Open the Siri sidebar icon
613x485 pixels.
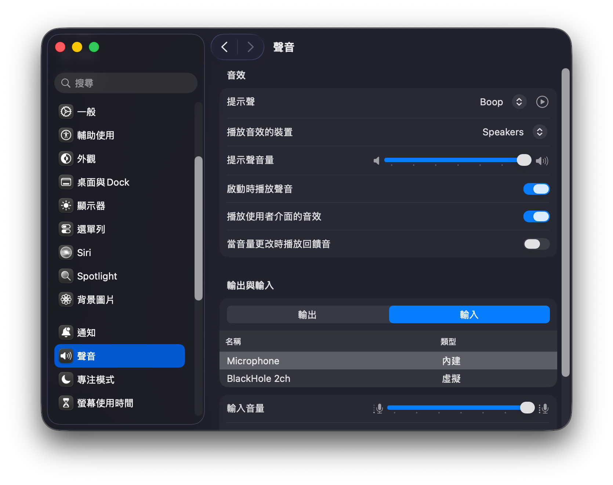coord(66,252)
